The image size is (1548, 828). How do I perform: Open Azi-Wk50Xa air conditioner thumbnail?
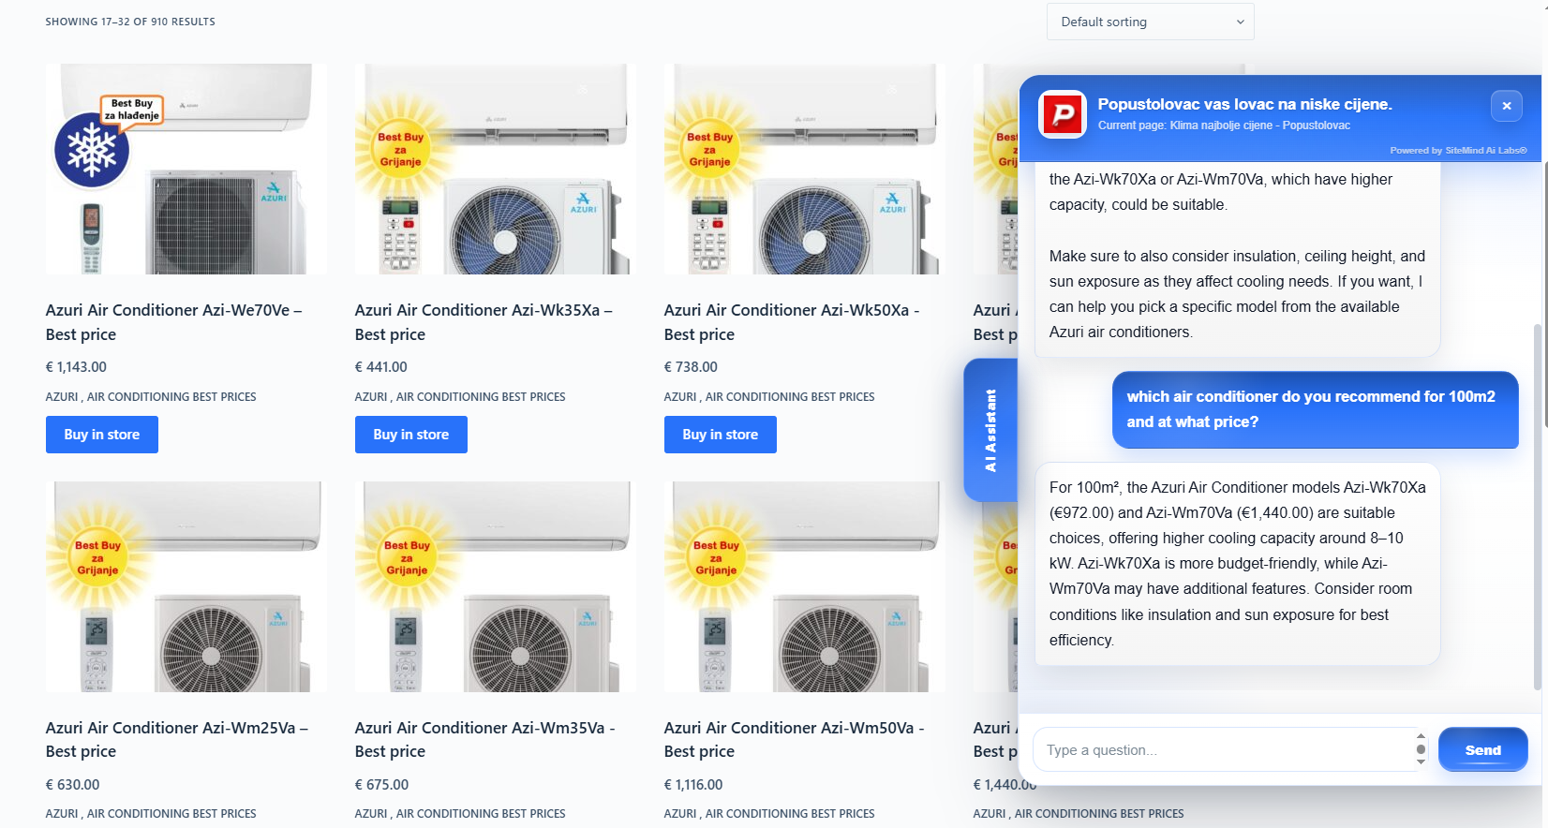click(x=805, y=169)
